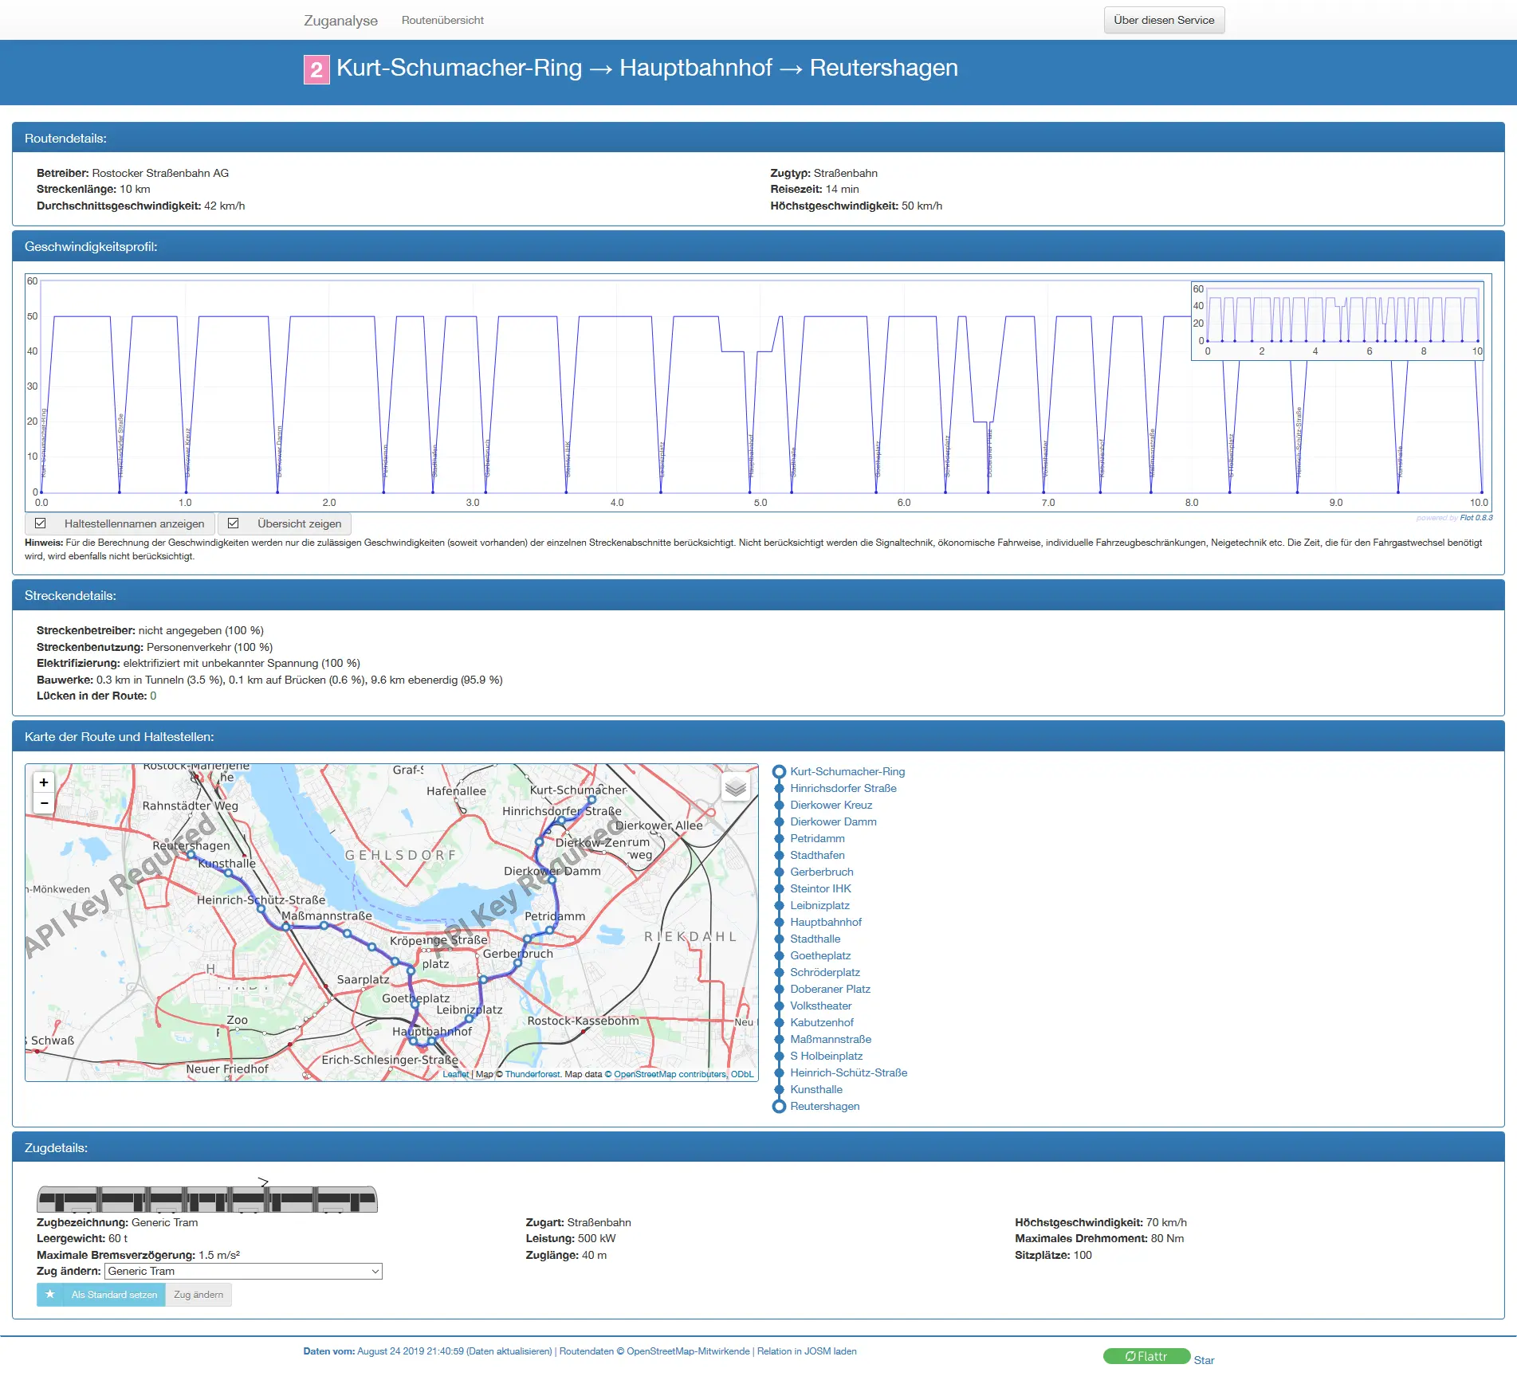Screen dimensions: 1517x1380
Task: Open the map layers control
Action: point(735,787)
